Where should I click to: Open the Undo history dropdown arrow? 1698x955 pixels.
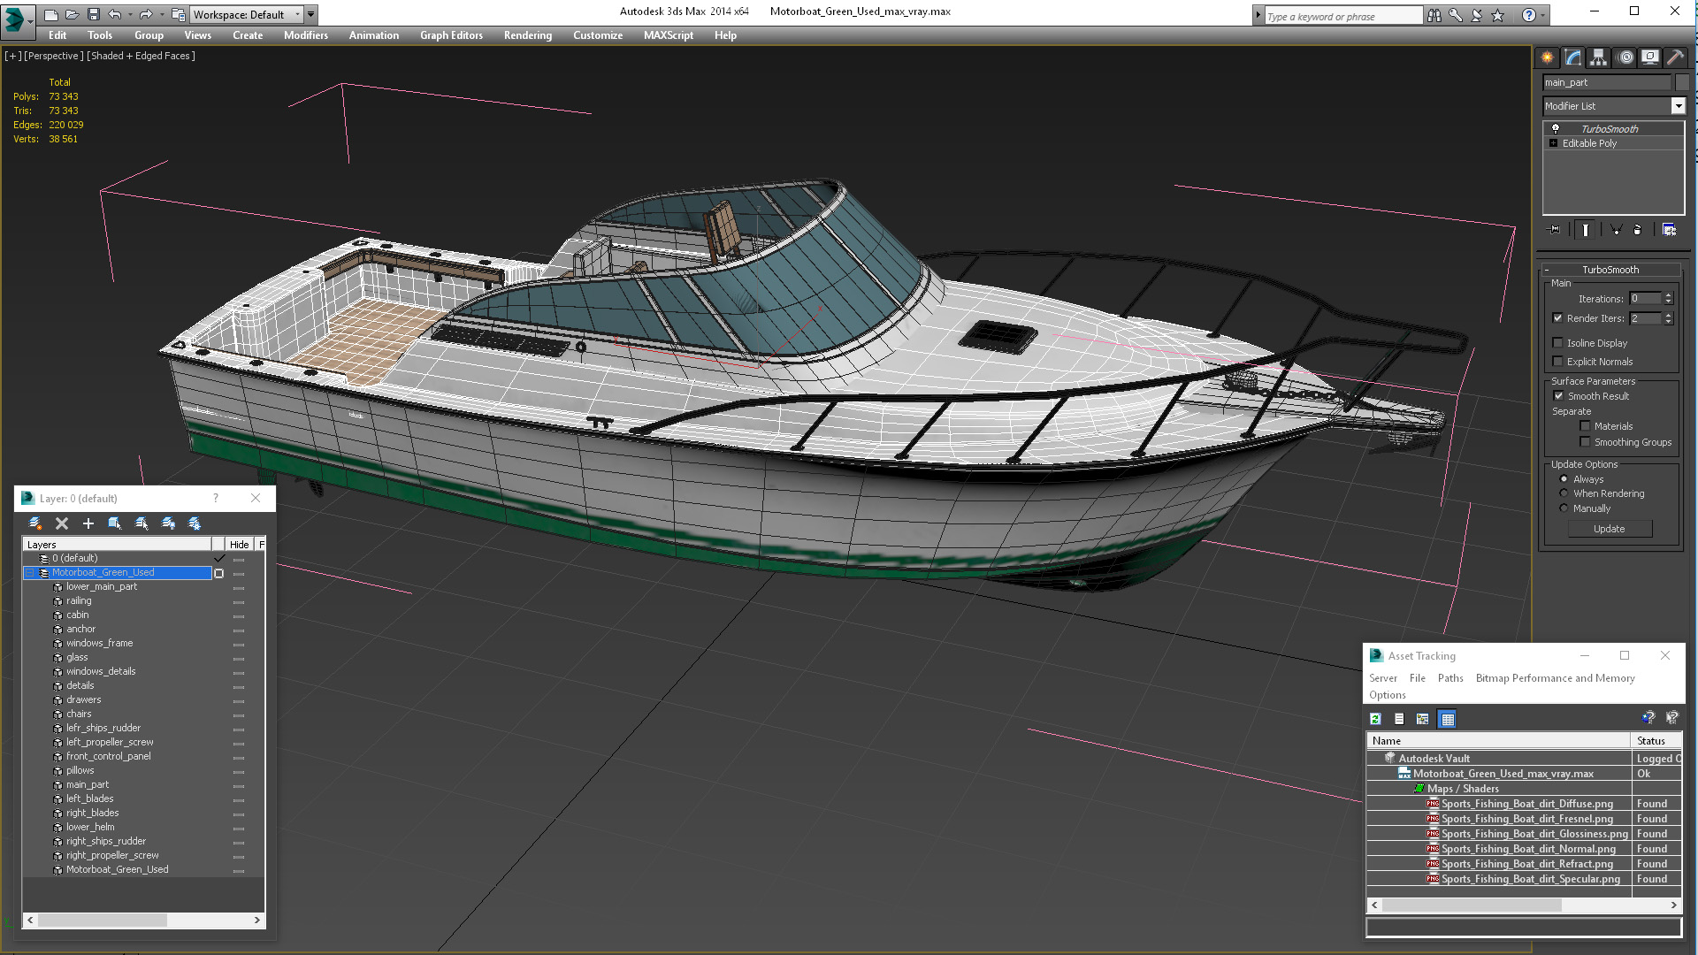[129, 14]
